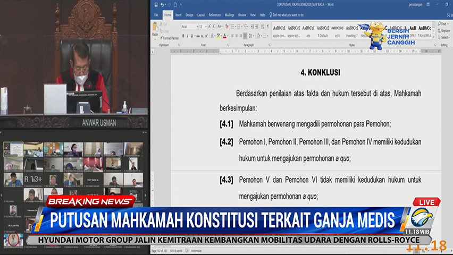
Task: Open the Font dialog launcher
Action: [228, 45]
